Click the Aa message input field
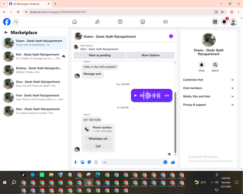This screenshot has height=194, width=243. [132, 162]
